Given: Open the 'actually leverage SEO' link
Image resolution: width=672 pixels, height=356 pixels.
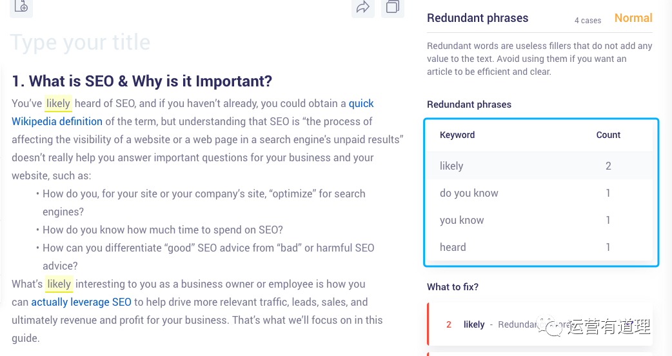Looking at the screenshot, I should pyautogui.click(x=81, y=302).
